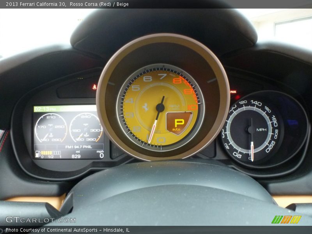Click the orange 10 on tachometer

coord(192,108)
